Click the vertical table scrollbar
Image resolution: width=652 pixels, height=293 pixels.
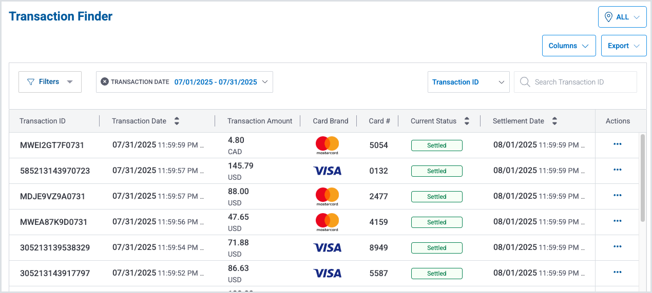(x=643, y=178)
